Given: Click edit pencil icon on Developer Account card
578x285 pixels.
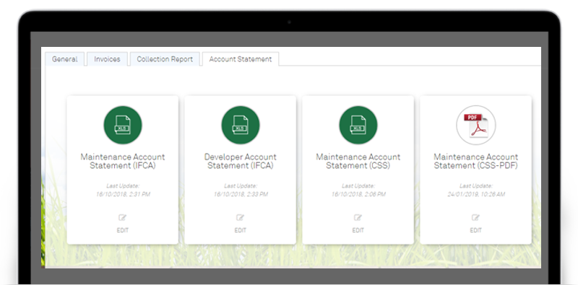Looking at the screenshot, I should 240,218.
